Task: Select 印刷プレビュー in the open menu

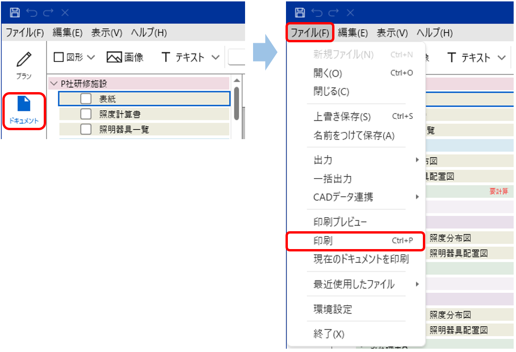Action: [340, 222]
